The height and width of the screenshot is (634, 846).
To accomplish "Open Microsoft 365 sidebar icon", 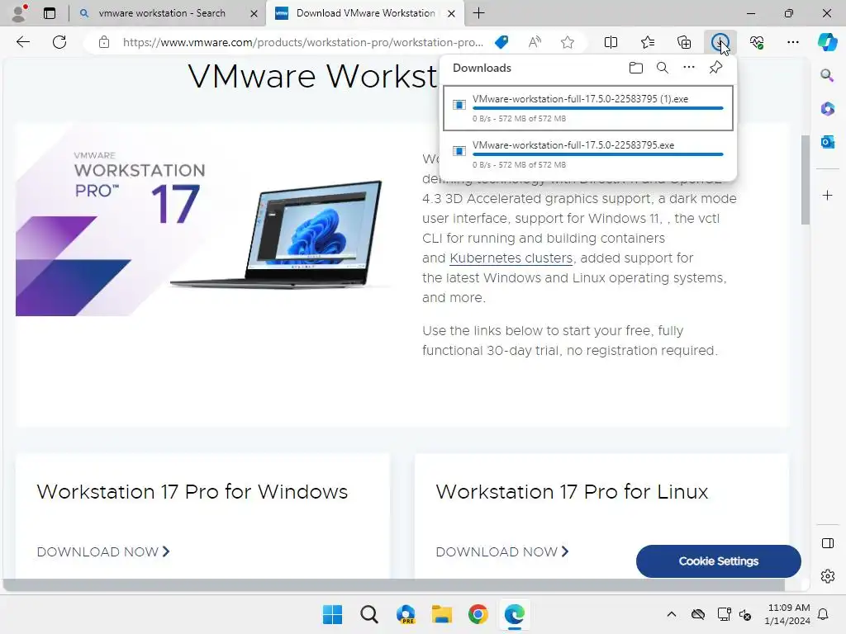I will [827, 108].
